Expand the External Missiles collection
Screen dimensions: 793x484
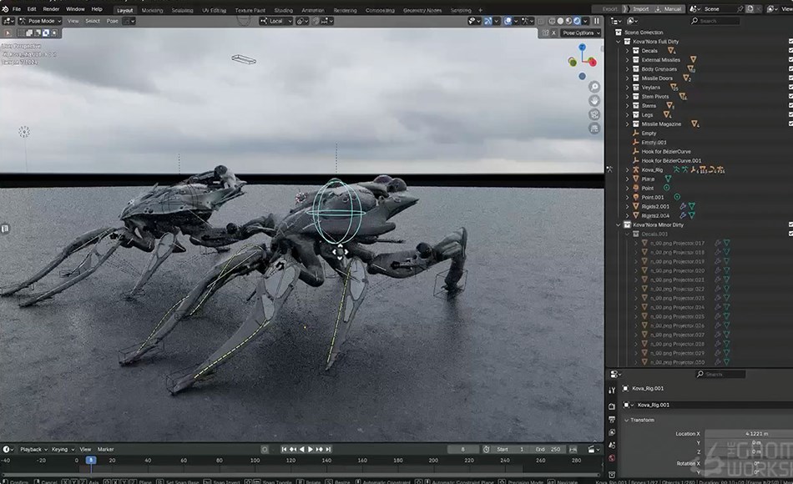(x=625, y=60)
